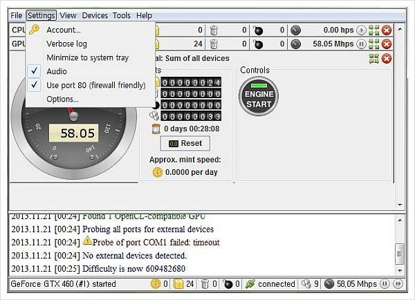This screenshot has width=415, height=300.
Task: Choose Options... in the Settings menu
Action: [x=62, y=99]
